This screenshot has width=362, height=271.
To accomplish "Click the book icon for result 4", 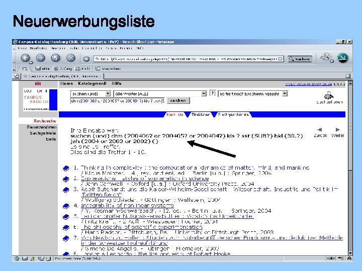I will [66, 206].
